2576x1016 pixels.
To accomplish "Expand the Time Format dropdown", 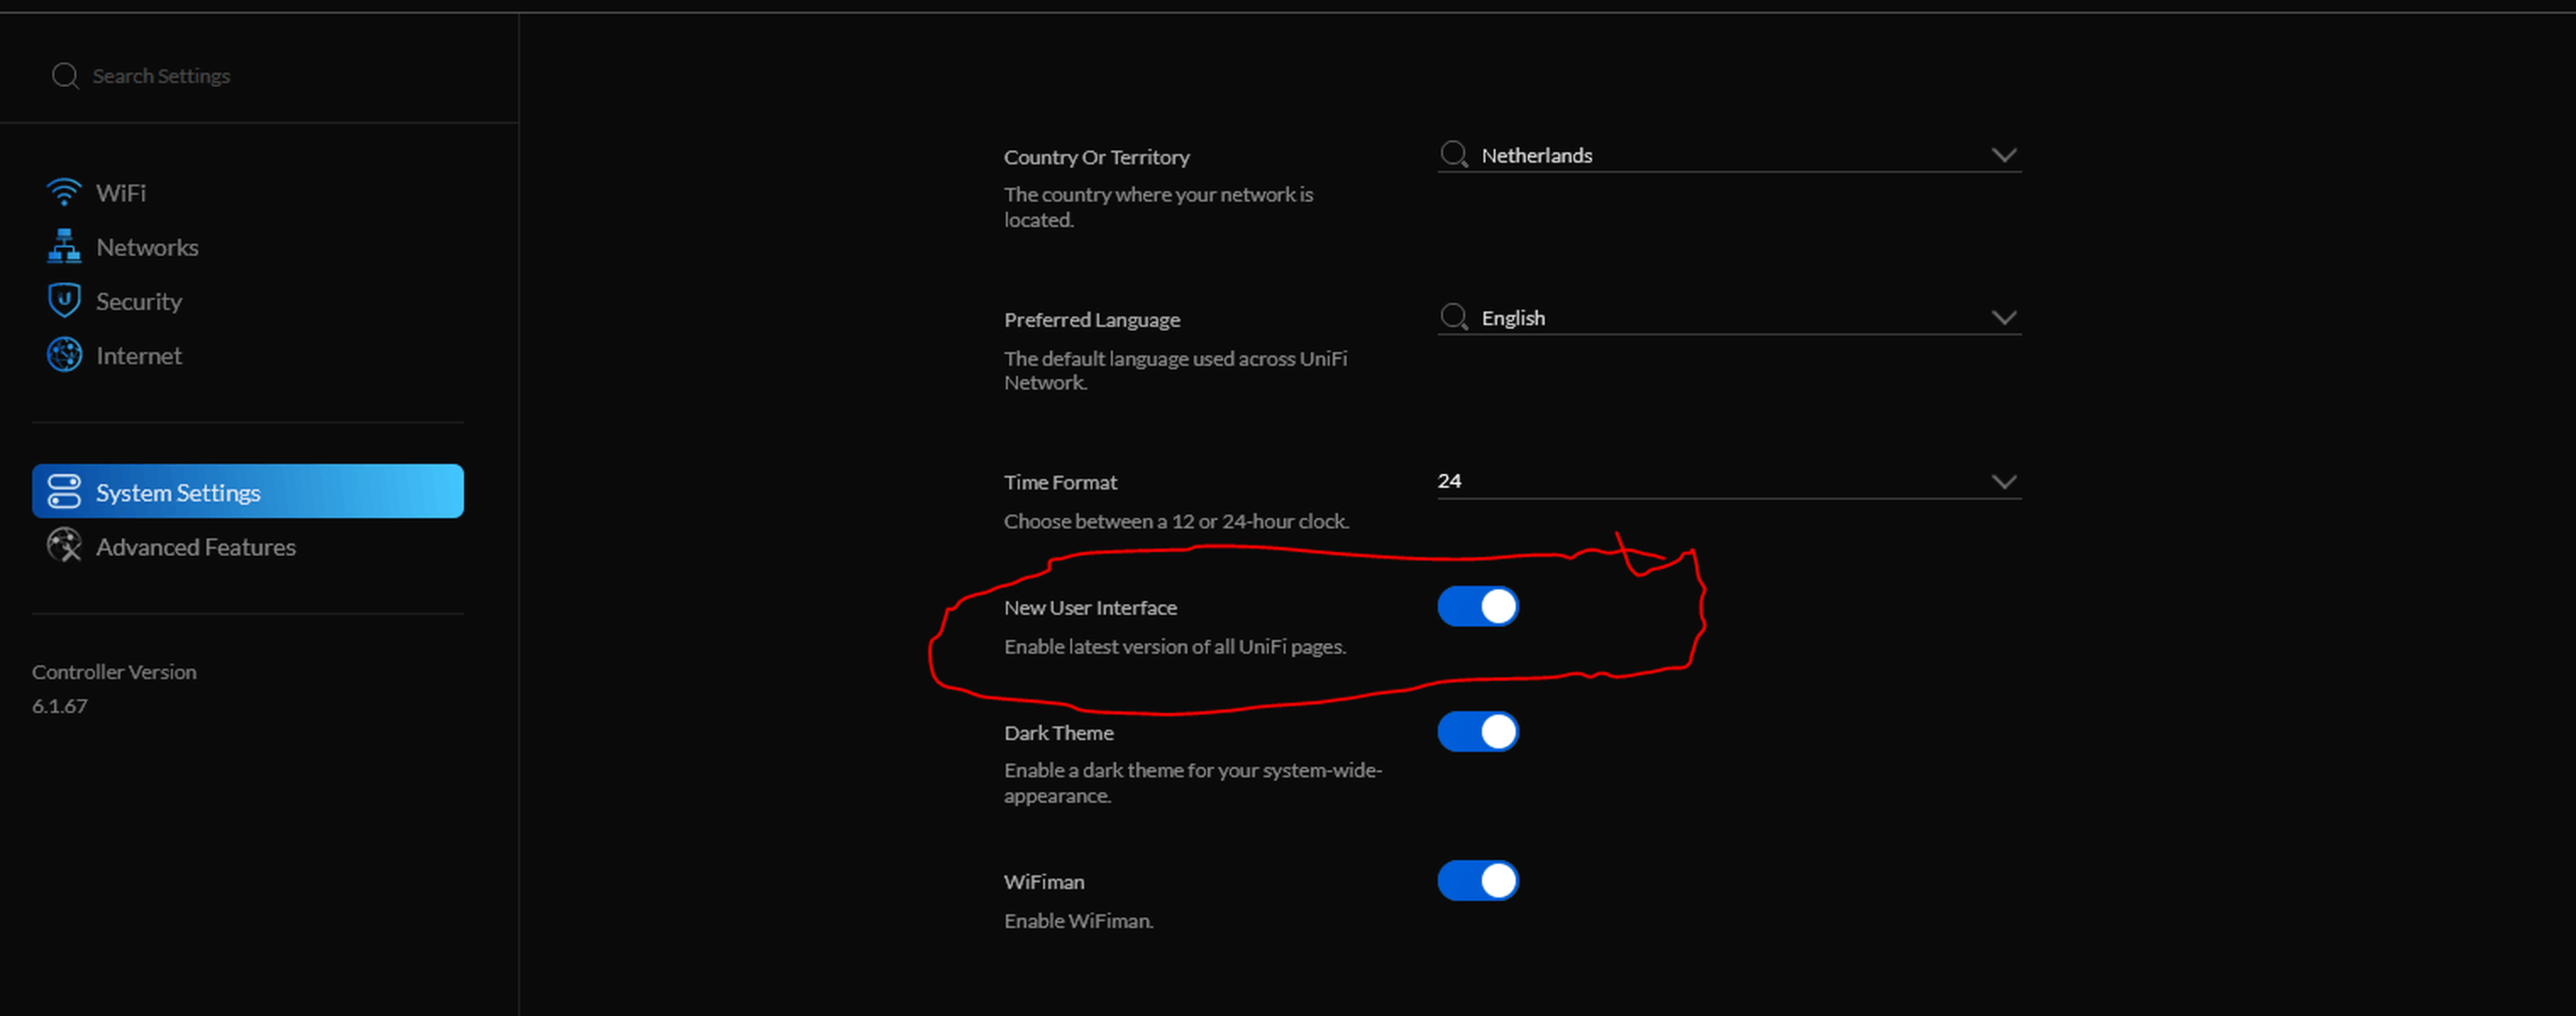I will [2003, 481].
